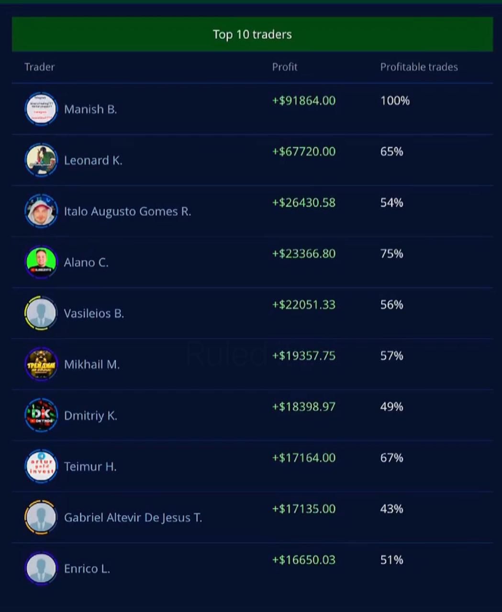Select Enrico L.'s default avatar
Viewport: 502px width, 612px height.
coord(41,568)
